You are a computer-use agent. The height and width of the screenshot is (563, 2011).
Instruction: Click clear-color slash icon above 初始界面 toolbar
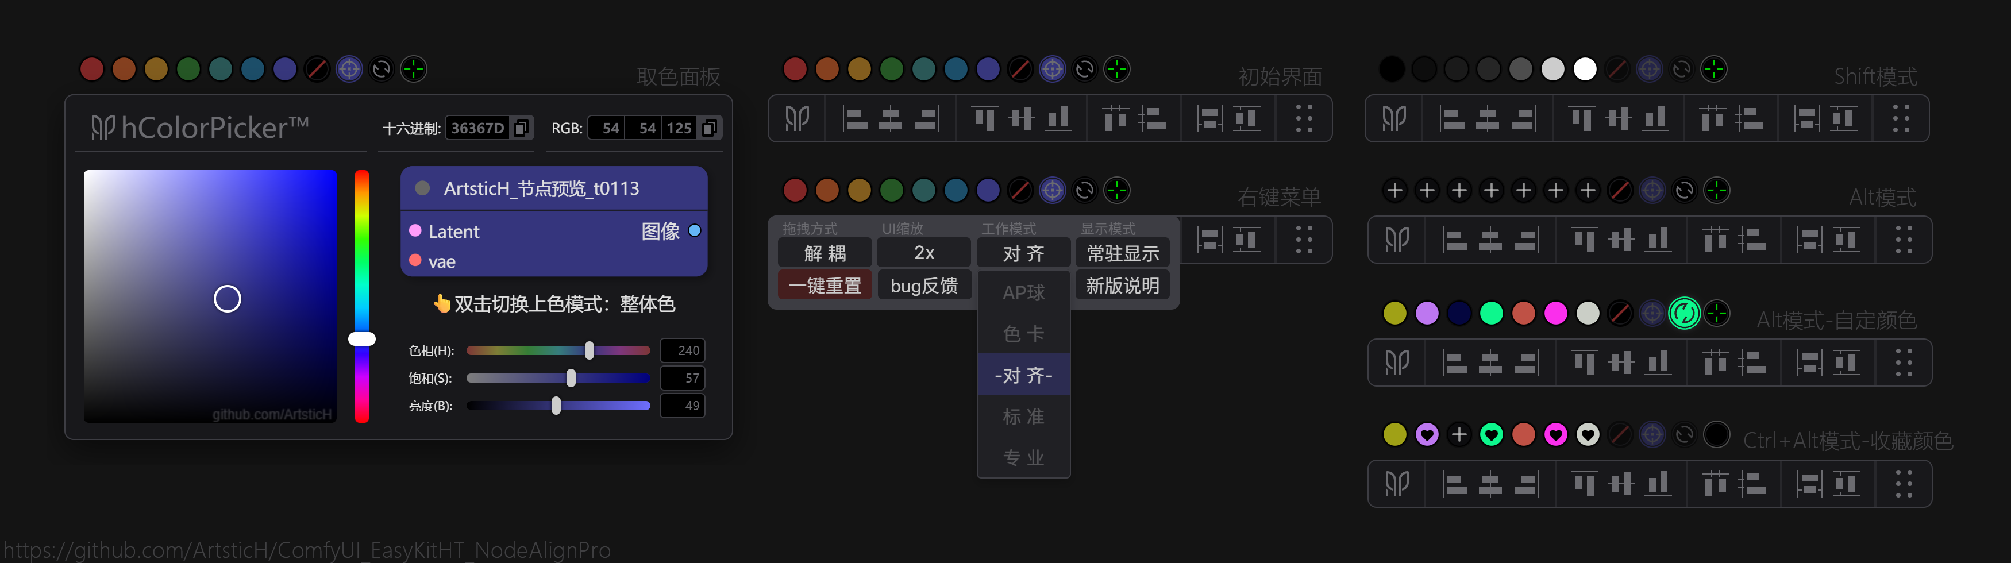pos(1020,69)
